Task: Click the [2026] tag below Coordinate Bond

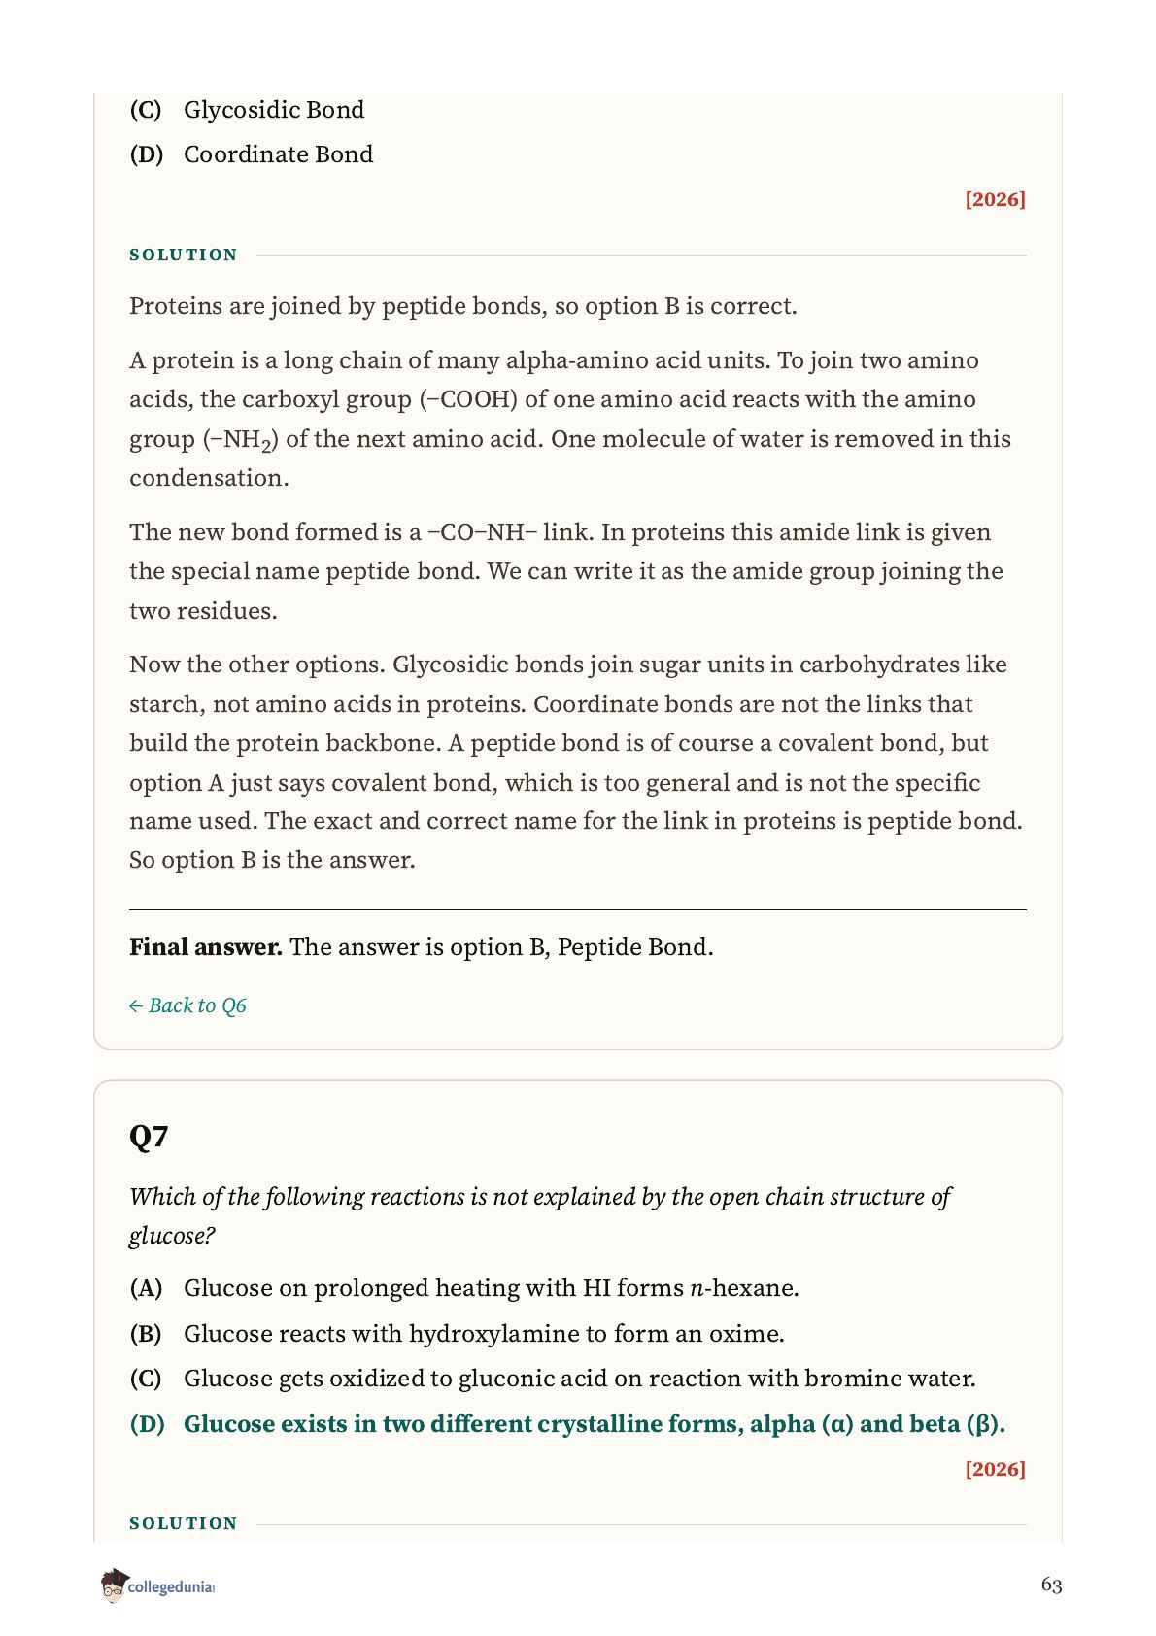Action: click(995, 199)
